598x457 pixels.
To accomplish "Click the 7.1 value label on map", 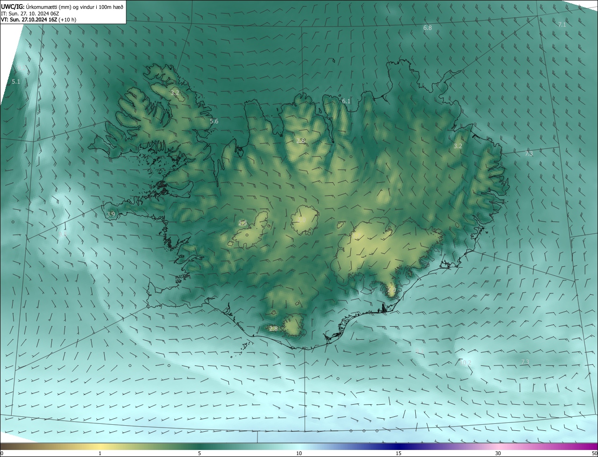I will (562, 24).
